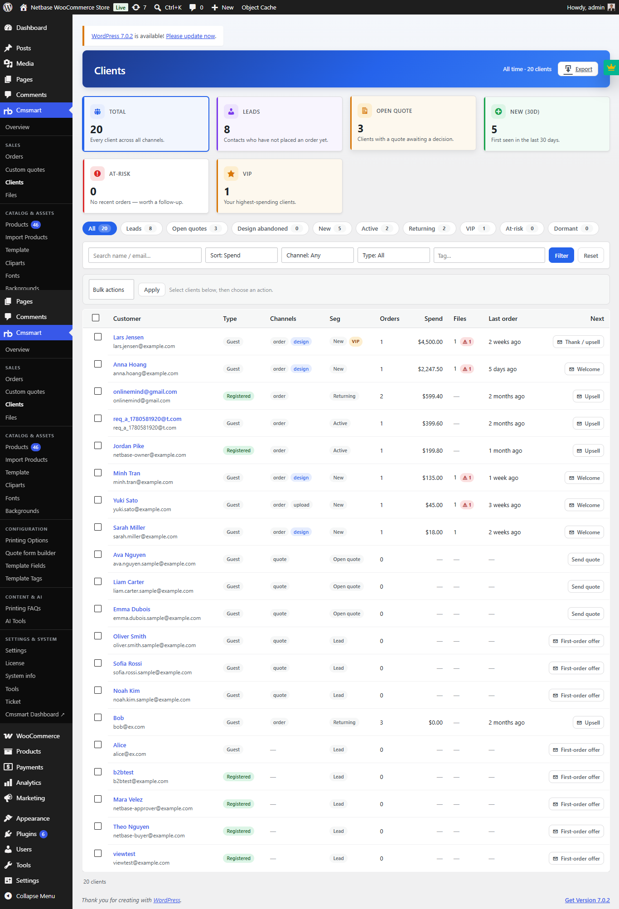Switch to the Dormant 0 tab

[x=573, y=228]
